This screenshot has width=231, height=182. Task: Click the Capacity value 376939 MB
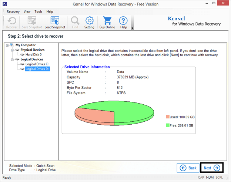pos(133,77)
